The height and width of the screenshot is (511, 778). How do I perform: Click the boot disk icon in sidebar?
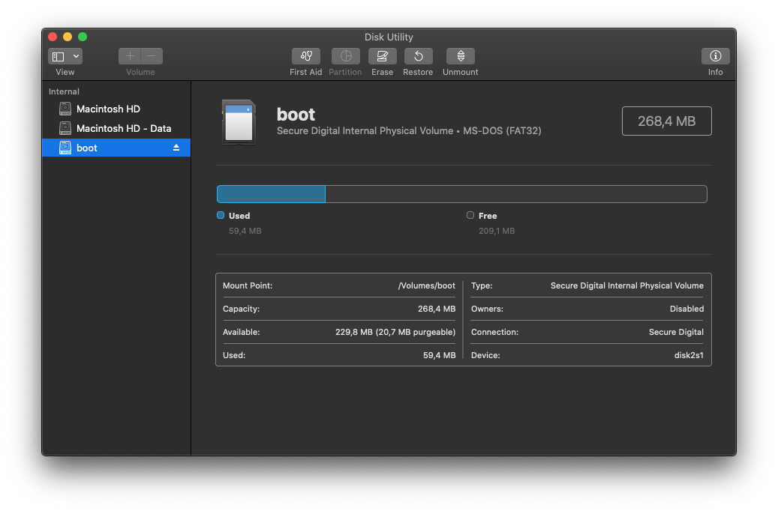tap(65, 148)
